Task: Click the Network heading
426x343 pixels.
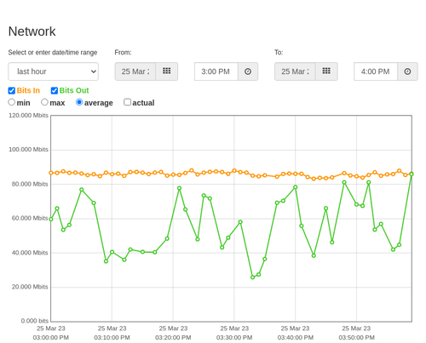Action: click(32, 31)
